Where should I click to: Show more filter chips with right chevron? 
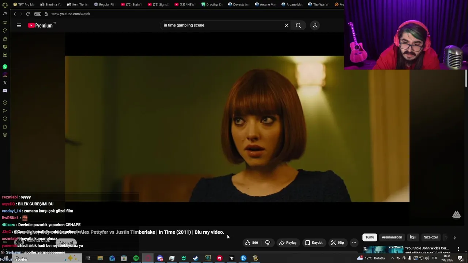(454, 237)
